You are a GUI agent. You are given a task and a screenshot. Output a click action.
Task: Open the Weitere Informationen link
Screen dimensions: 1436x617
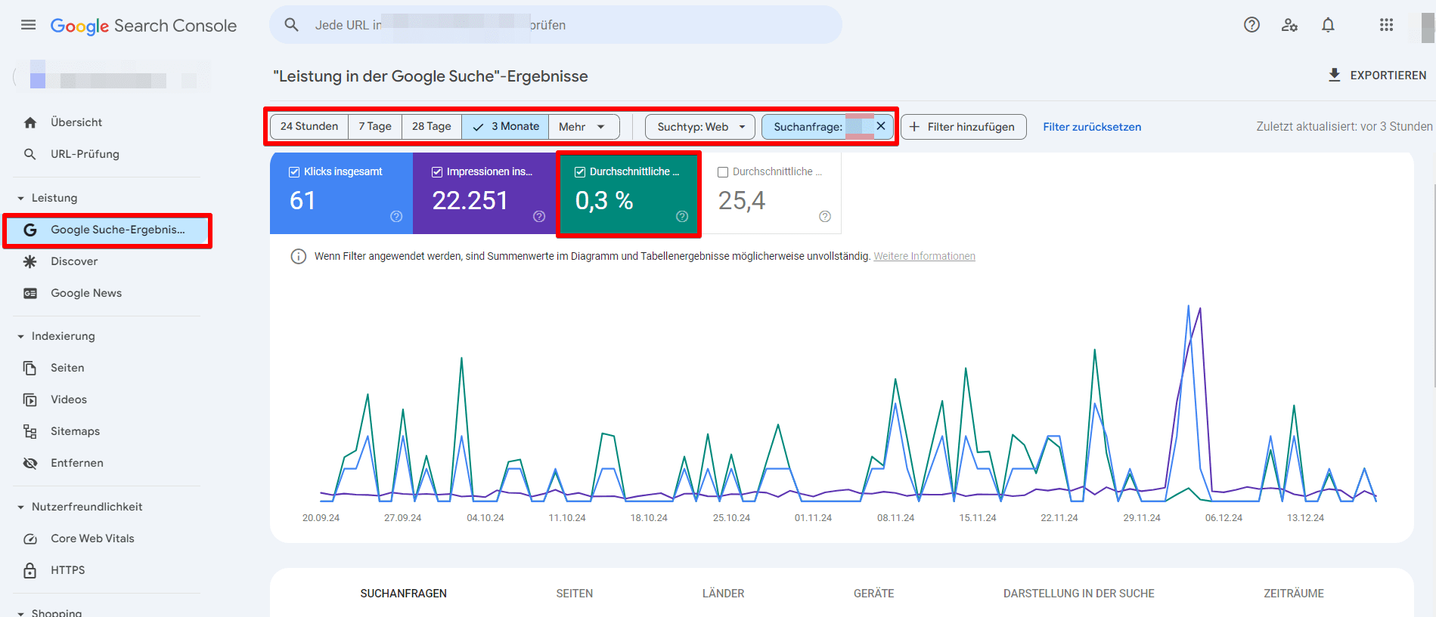click(x=924, y=257)
